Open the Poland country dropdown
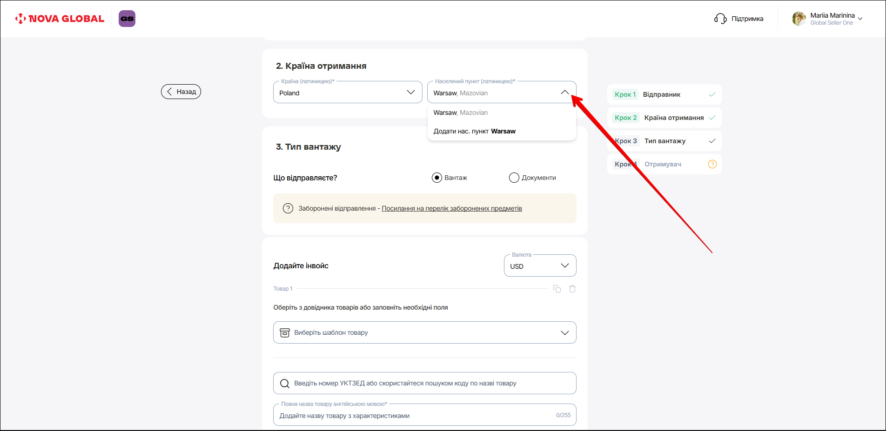The width and height of the screenshot is (886, 431). point(347,93)
